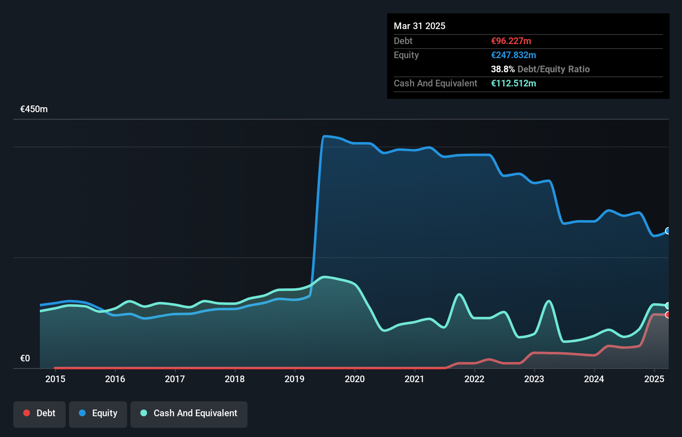Click the 2018 x-axis label
The width and height of the screenshot is (682, 437).
tap(235, 379)
